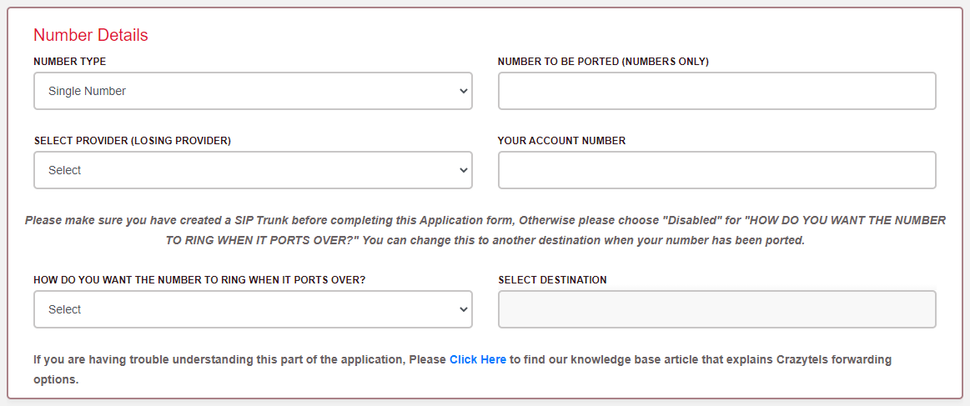Click the "SELECT DESTINATION" label
This screenshot has height=406, width=970.
coord(552,280)
